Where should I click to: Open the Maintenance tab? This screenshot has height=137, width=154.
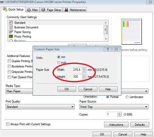tap(75, 10)
